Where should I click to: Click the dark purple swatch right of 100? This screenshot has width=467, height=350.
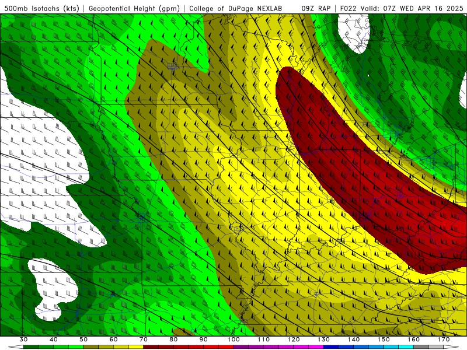pyautogui.click(x=241, y=347)
